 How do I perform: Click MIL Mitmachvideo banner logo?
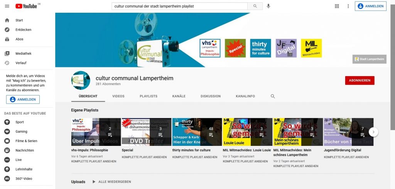click(x=311, y=48)
